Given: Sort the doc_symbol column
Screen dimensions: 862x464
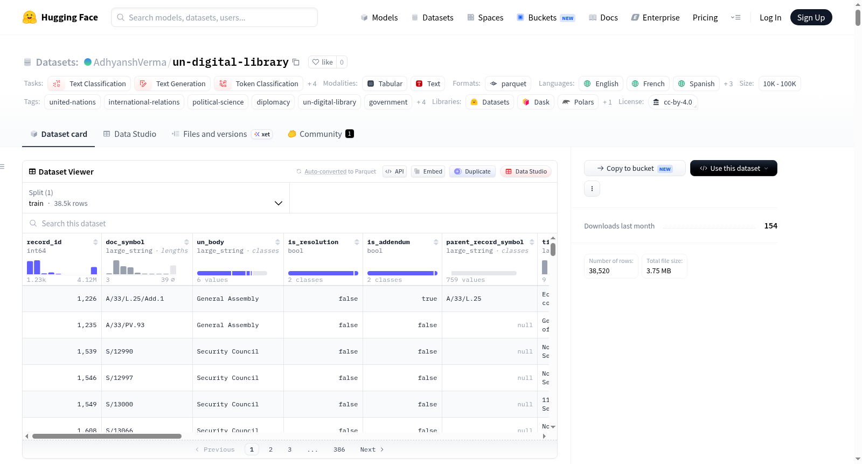Looking at the screenshot, I should (186, 243).
